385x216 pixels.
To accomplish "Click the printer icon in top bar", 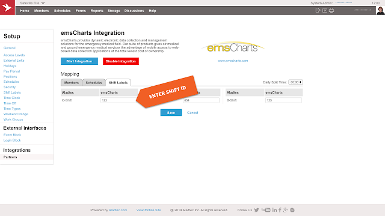I will [x=331, y=11].
